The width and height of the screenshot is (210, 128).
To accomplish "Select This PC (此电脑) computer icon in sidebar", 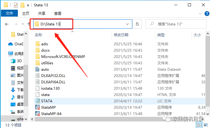I will 11,53.
